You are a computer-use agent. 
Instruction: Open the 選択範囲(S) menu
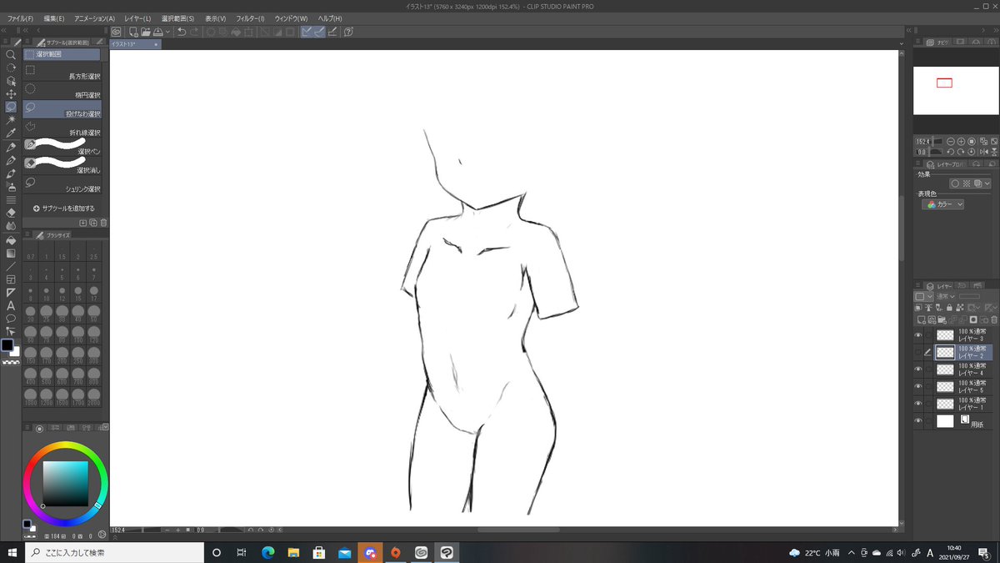[177, 18]
